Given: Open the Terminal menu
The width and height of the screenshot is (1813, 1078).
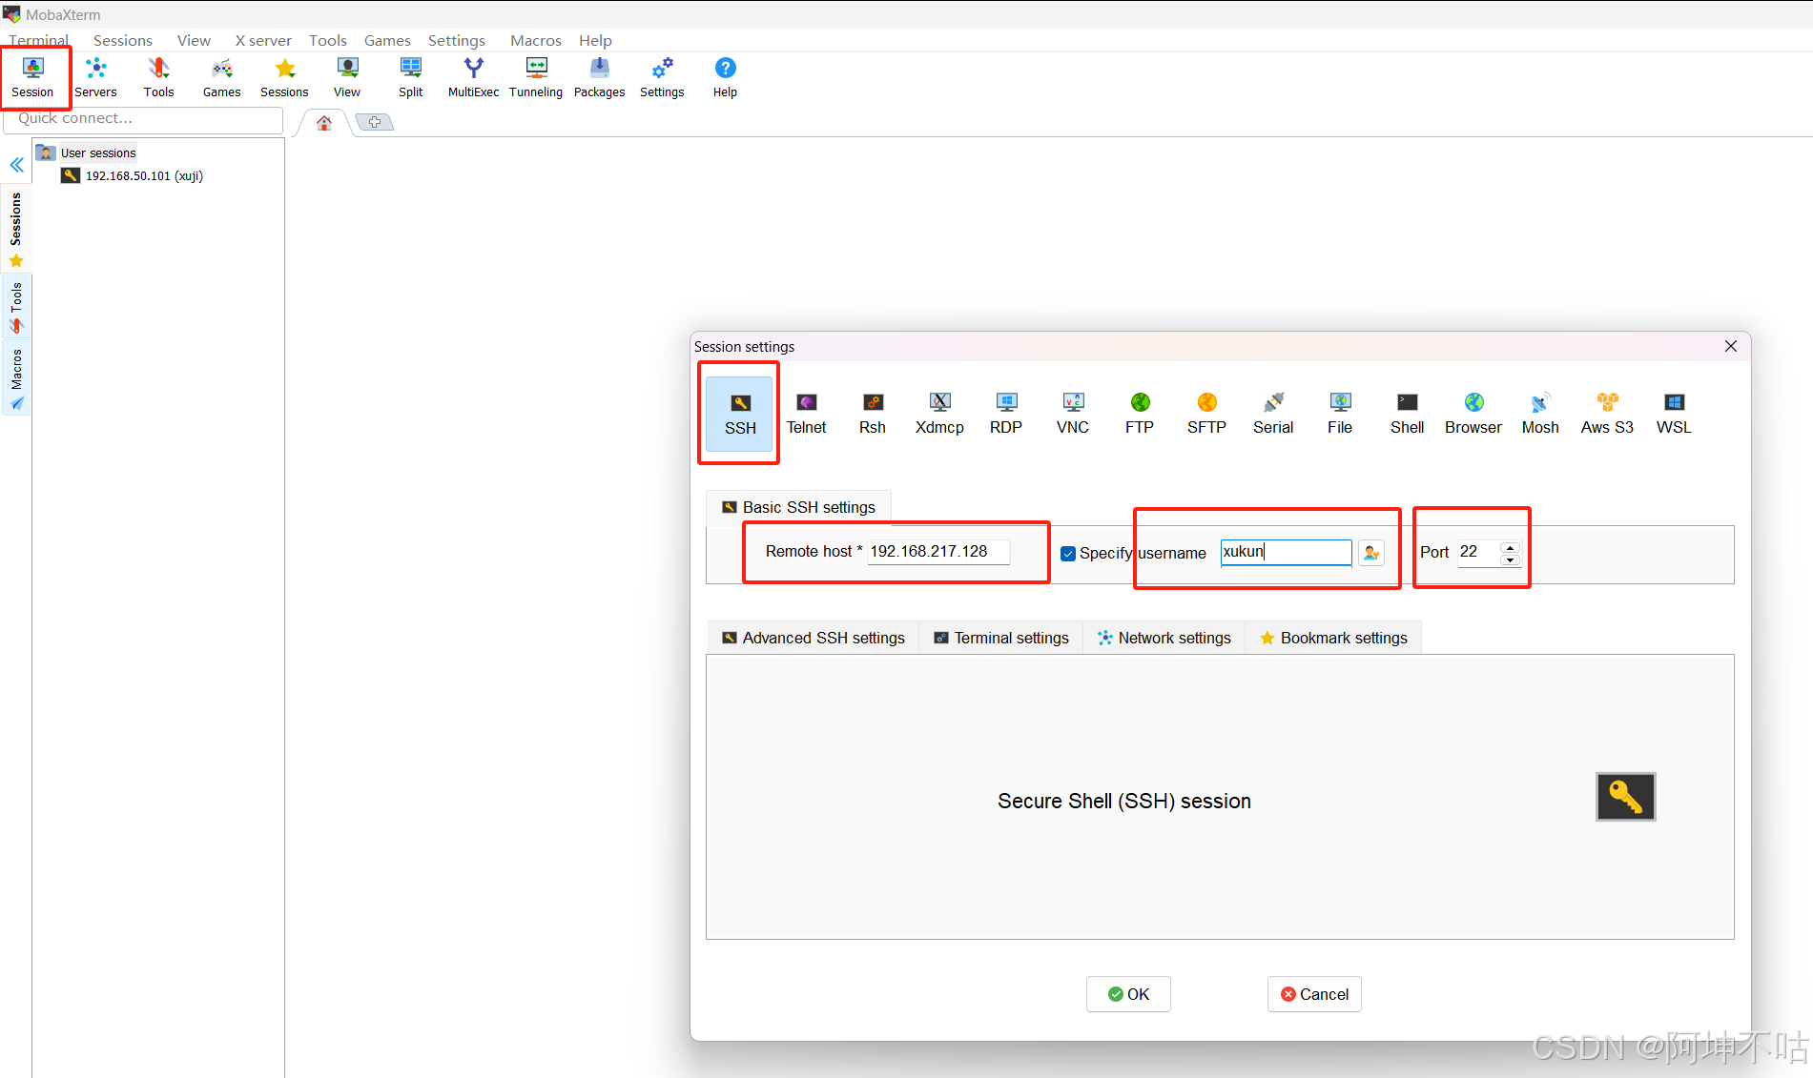Looking at the screenshot, I should 39,40.
